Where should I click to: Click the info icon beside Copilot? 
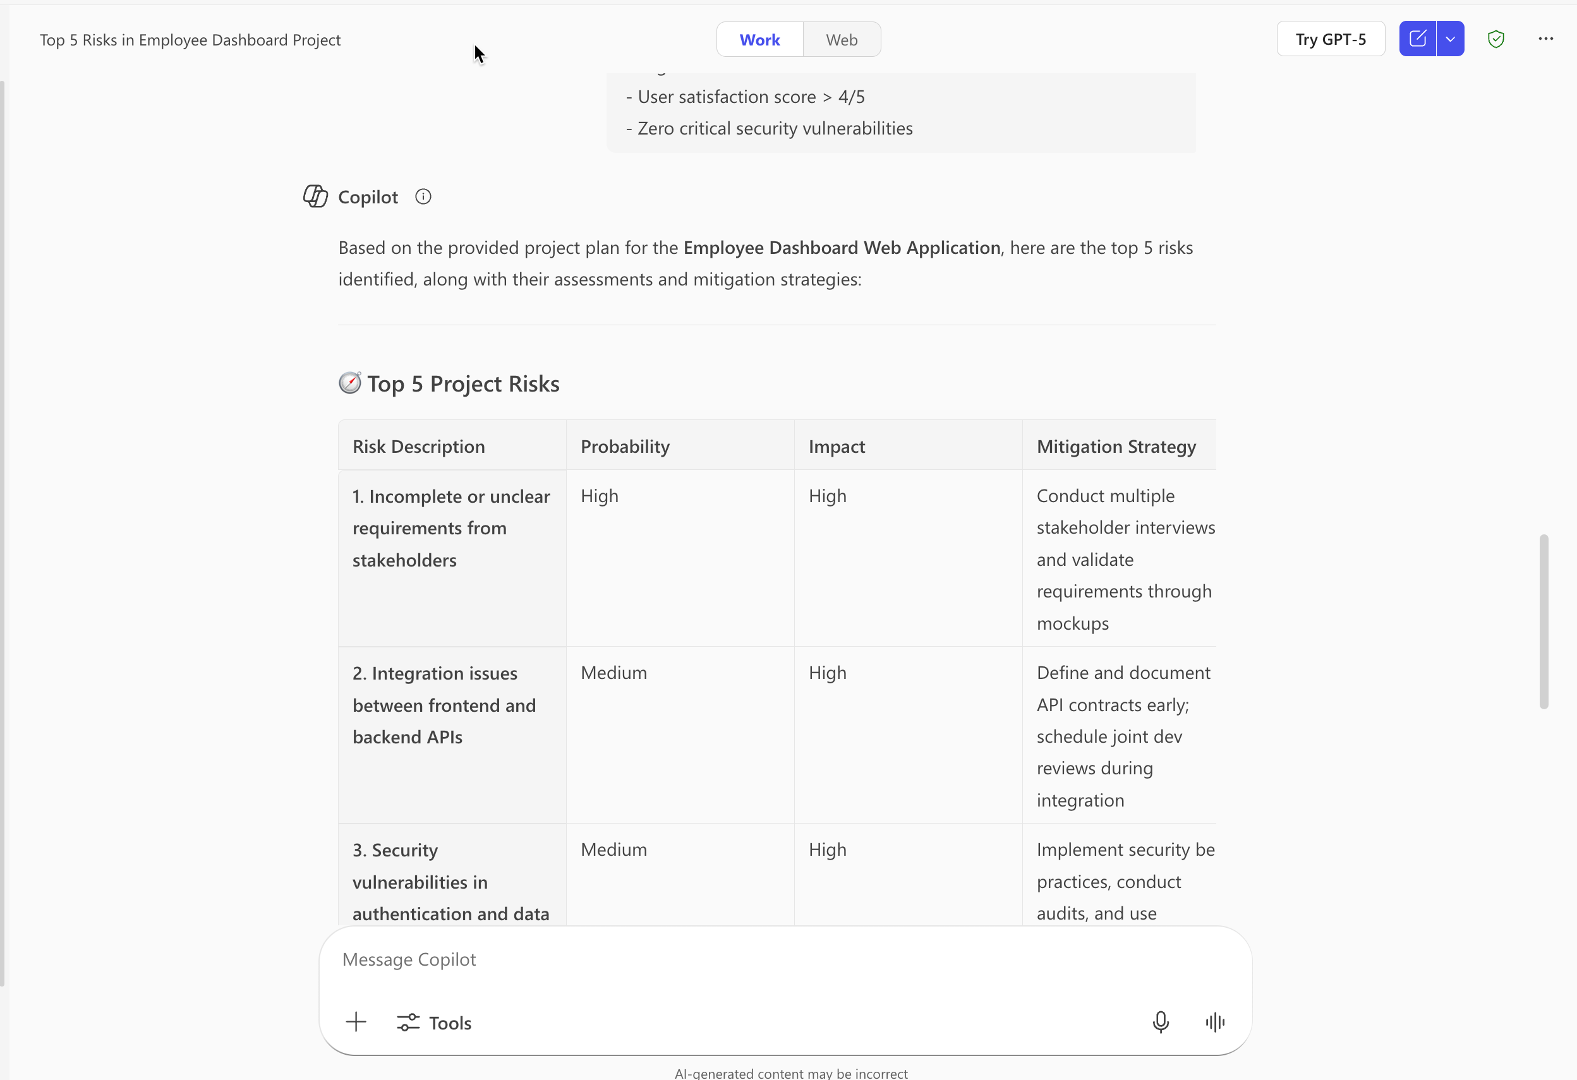click(423, 196)
